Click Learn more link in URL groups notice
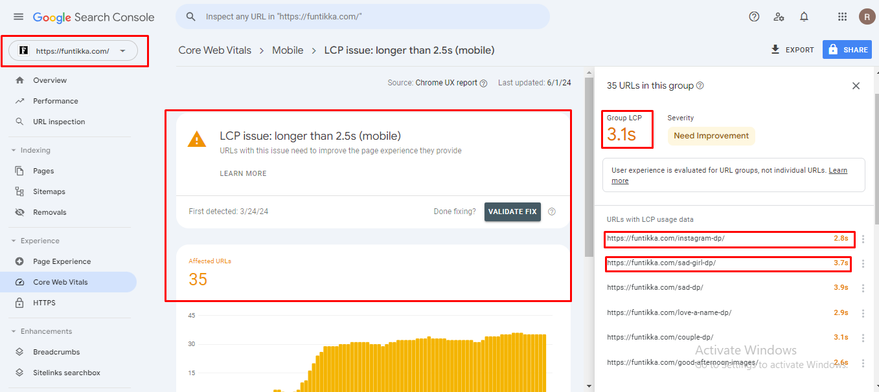 pos(838,170)
